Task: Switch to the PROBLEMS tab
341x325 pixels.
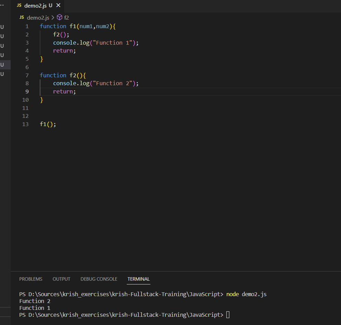Action: (31, 279)
